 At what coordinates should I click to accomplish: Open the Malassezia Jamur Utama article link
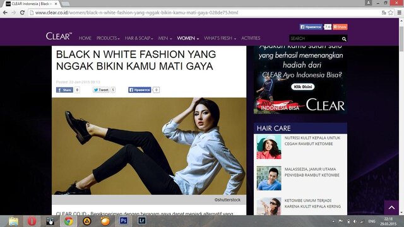click(x=312, y=172)
